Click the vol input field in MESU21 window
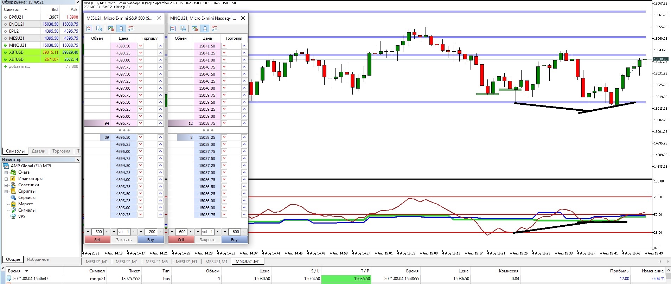This screenshot has height=284, width=671. coord(124,232)
